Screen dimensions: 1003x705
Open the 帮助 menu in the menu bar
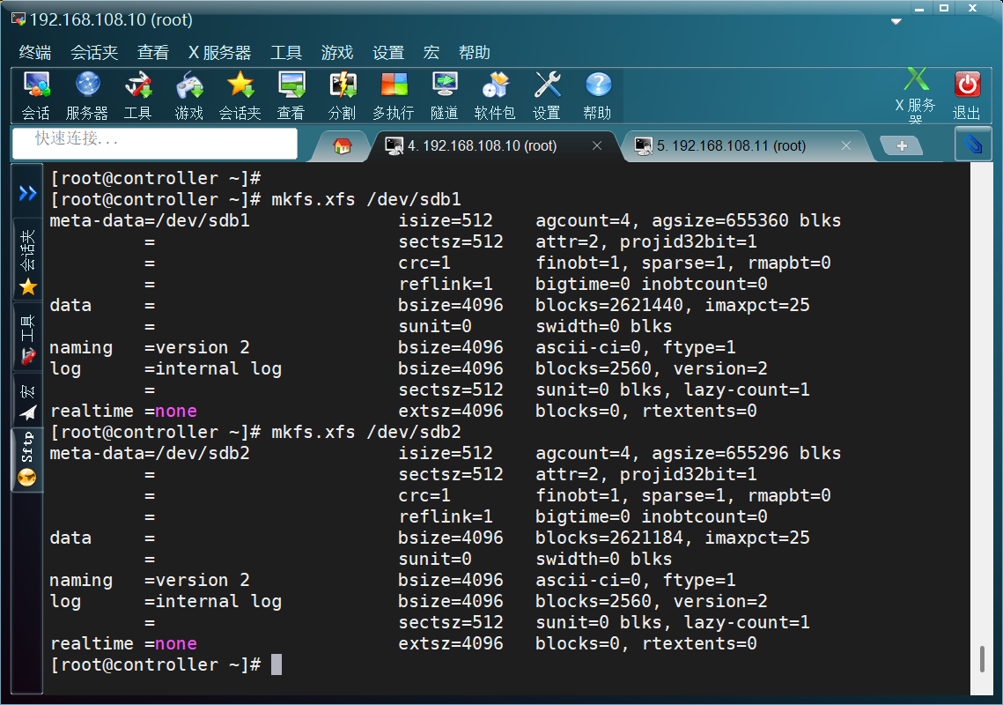474,53
